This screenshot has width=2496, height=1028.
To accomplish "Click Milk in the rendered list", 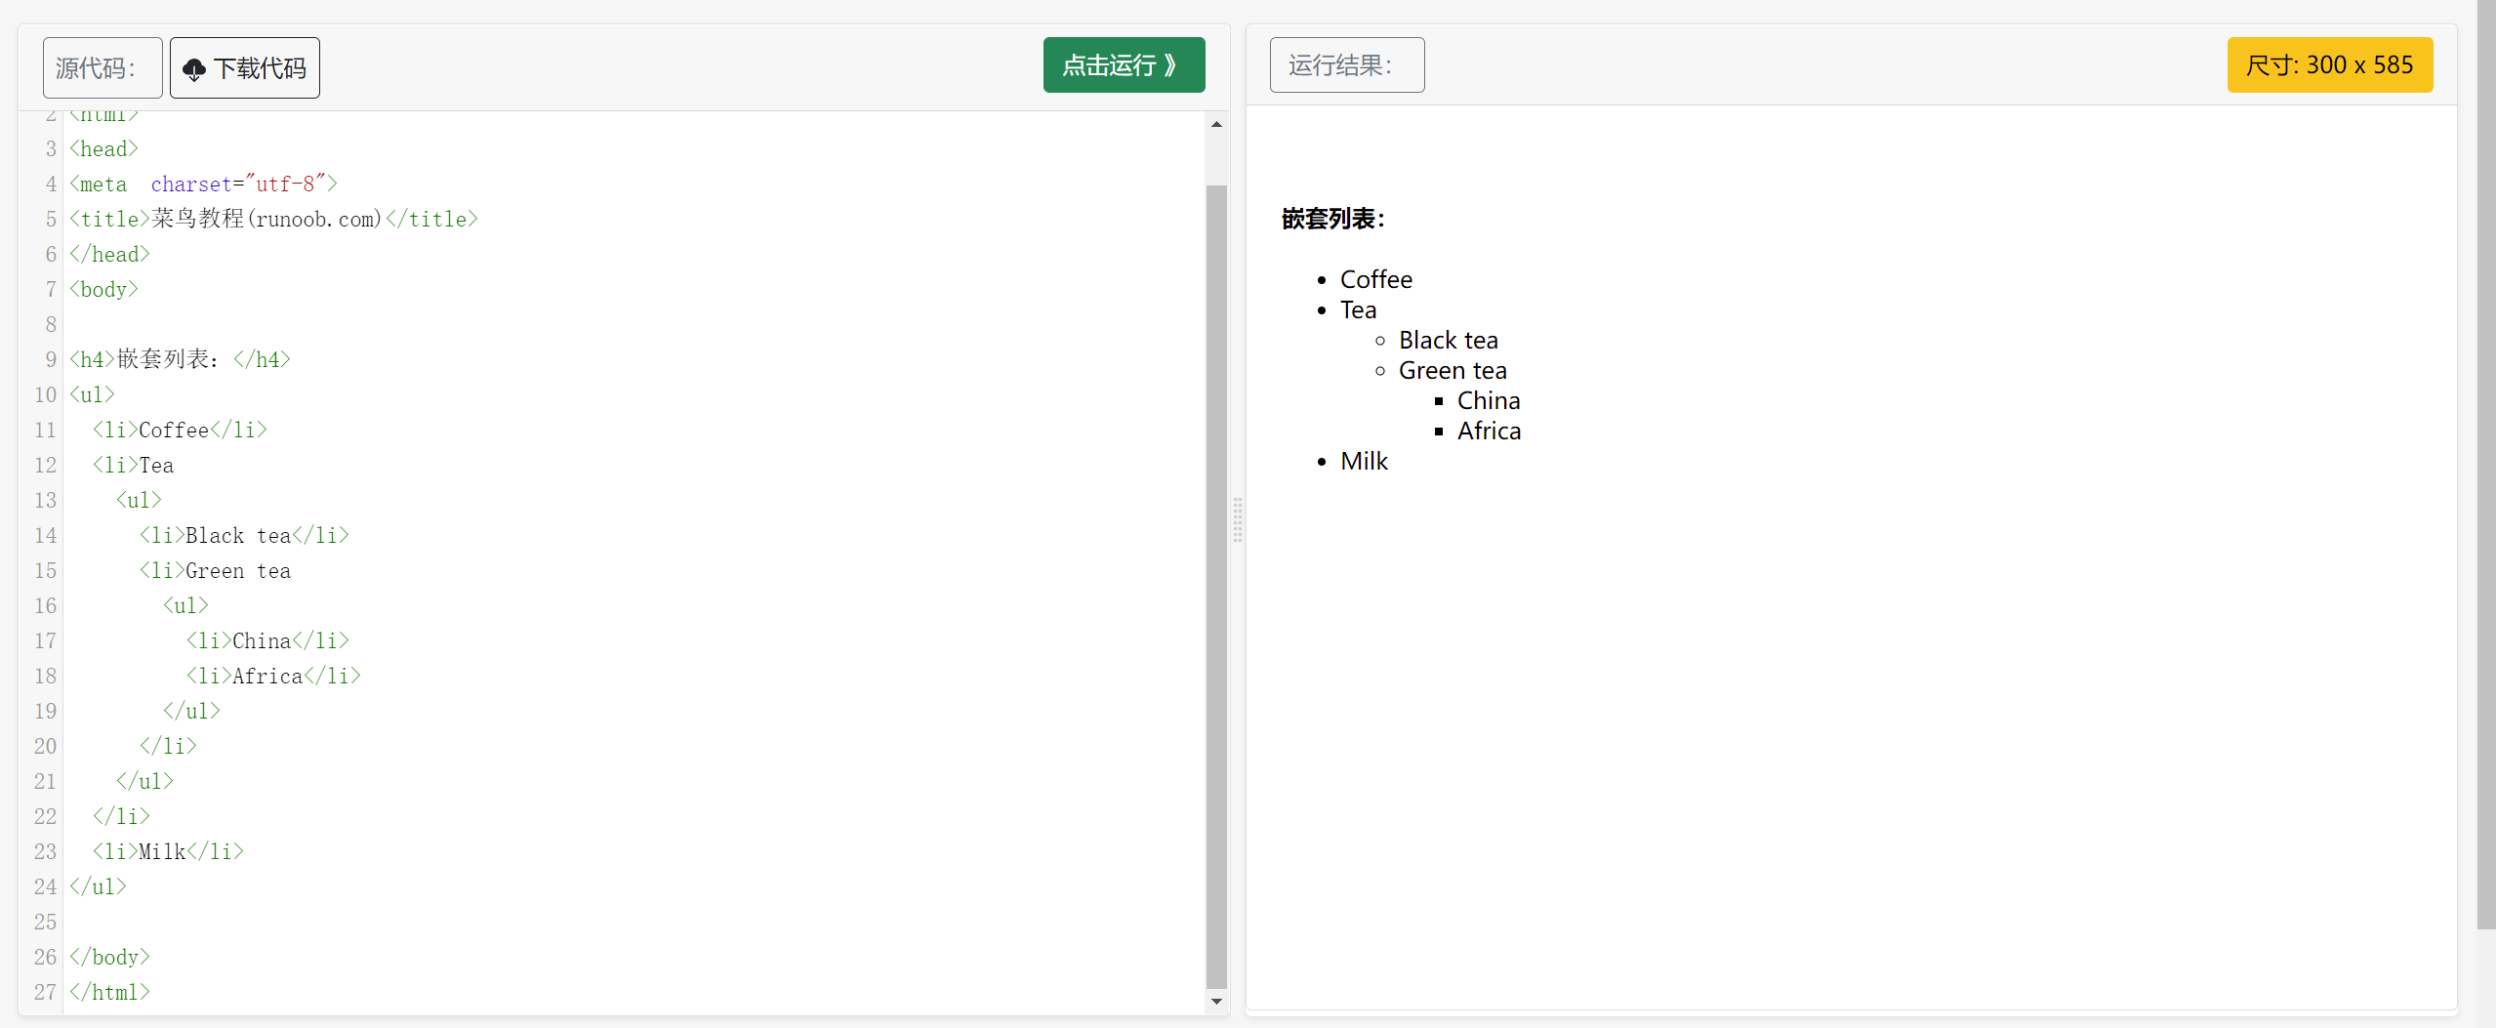I will pyautogui.click(x=1364, y=461).
